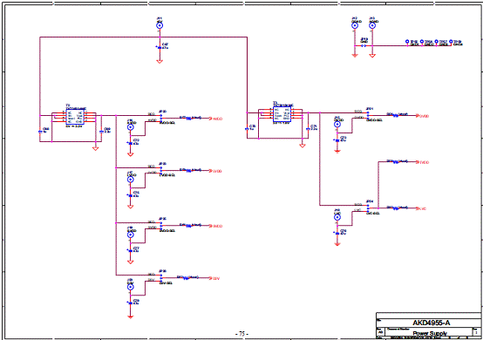Select the DVDD output port on the right
The width and height of the screenshot is (483, 340).
[x=422, y=116]
